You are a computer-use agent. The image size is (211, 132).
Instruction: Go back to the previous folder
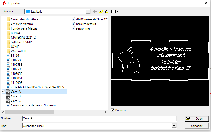pos(95,11)
